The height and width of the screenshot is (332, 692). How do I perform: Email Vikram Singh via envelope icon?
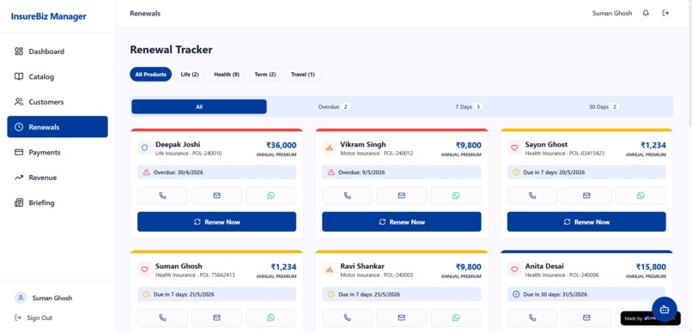click(x=401, y=196)
